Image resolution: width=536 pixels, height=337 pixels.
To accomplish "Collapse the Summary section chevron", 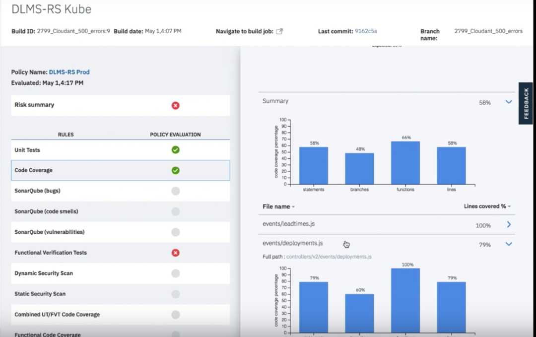I will click(x=508, y=102).
